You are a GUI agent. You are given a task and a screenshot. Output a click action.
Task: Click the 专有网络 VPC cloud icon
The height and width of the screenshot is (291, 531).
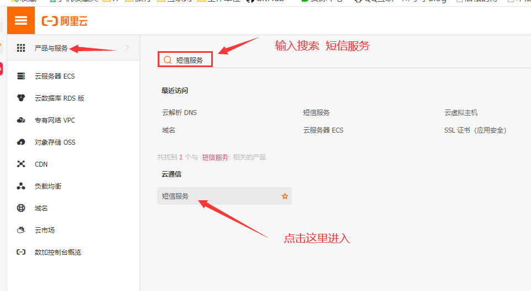[x=21, y=120]
